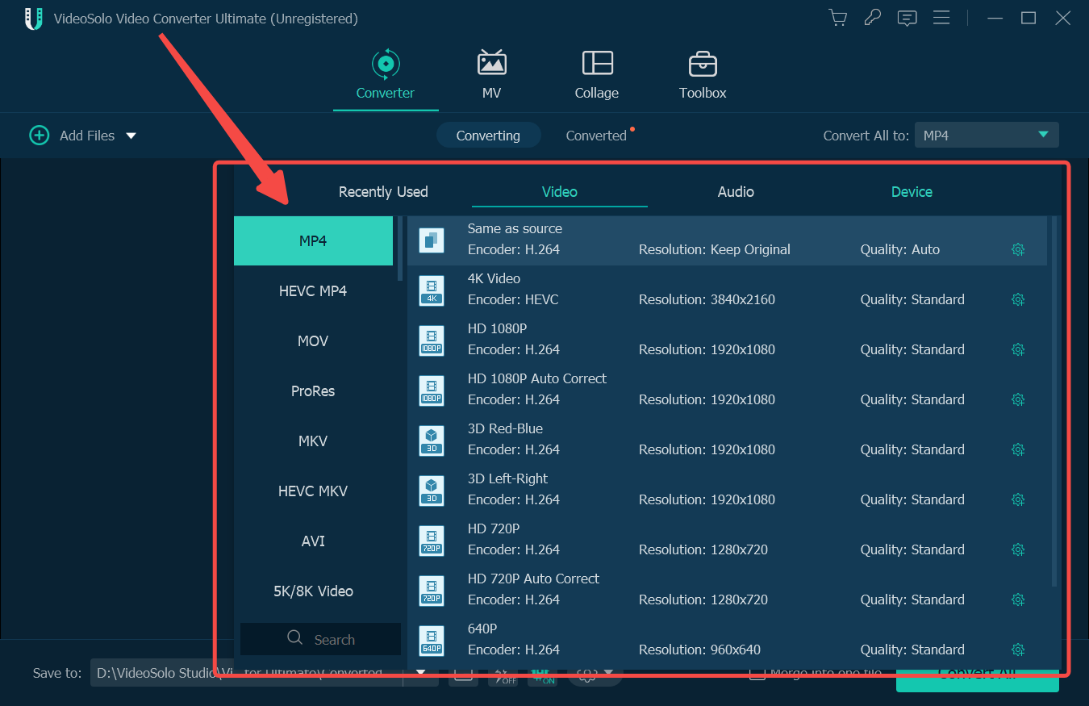This screenshot has height=706, width=1089.
Task: Select the HD 1080P preset icon
Action: tap(432, 340)
